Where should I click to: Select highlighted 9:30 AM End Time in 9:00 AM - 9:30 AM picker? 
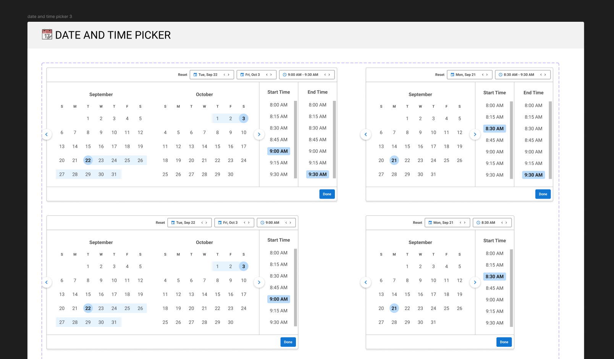click(x=318, y=175)
